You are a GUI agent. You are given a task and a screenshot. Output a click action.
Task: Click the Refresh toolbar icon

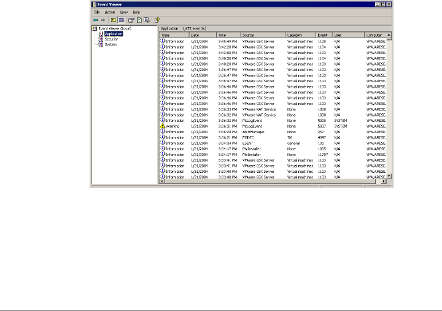tap(139, 20)
